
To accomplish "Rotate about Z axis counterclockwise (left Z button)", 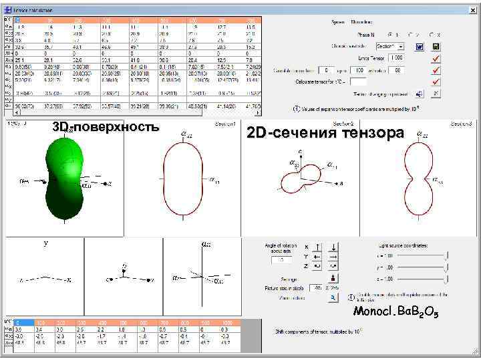I will click(317, 266).
